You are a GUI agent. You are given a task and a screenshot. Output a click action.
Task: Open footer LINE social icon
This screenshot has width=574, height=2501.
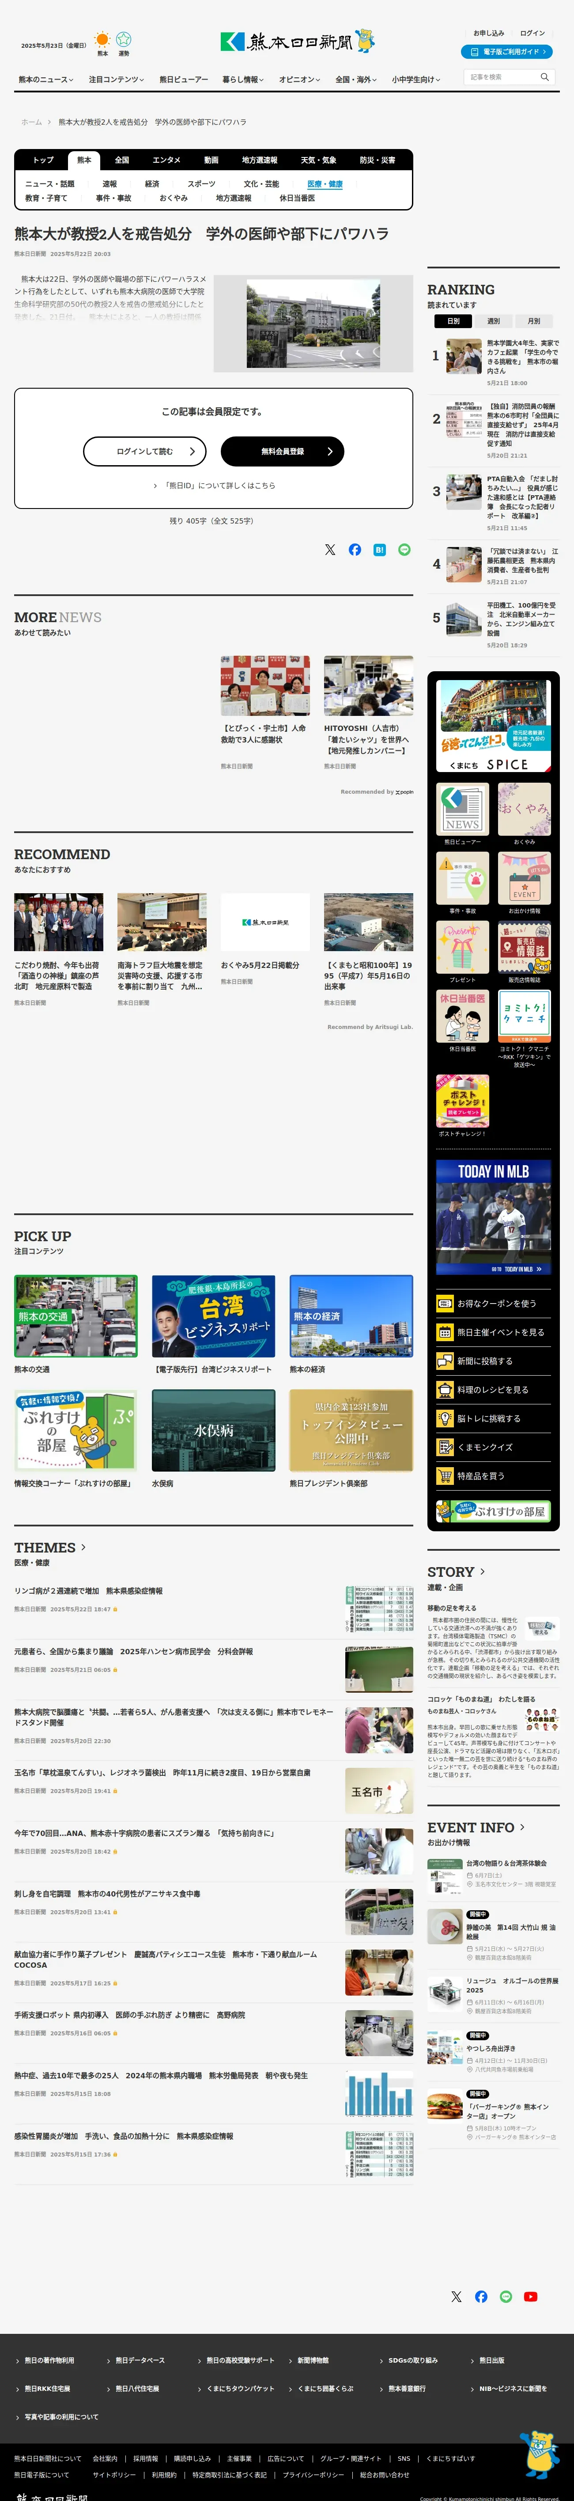point(505,2296)
